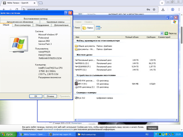Switch to the Nikita Tarasov taskbar button
183x137 pixels.
click(33, 135)
